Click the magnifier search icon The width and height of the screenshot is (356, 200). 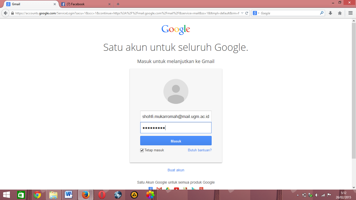[x=322, y=13]
